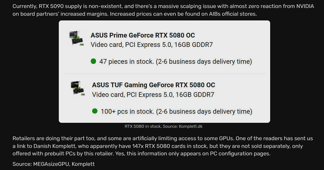This screenshot has width=324, height=170.
Task: Select the MEGAsizeGPU source link
Action: [52, 164]
